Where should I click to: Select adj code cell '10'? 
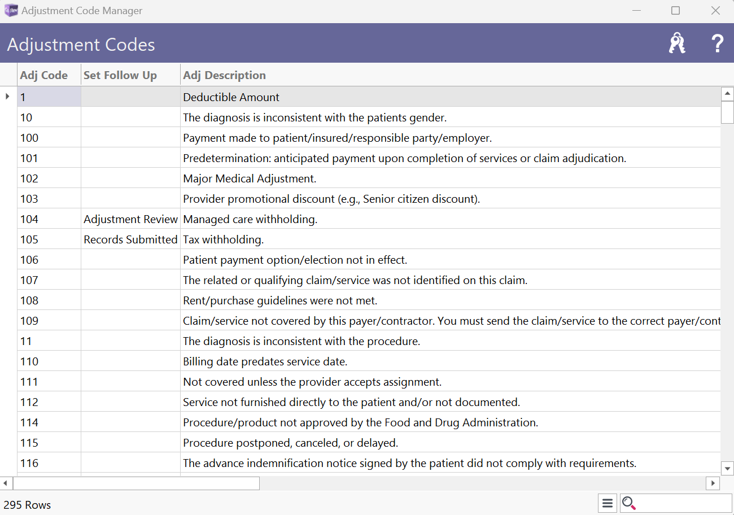pos(49,117)
